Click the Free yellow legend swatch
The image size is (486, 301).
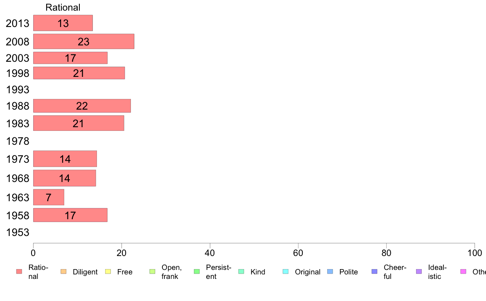coord(108,272)
